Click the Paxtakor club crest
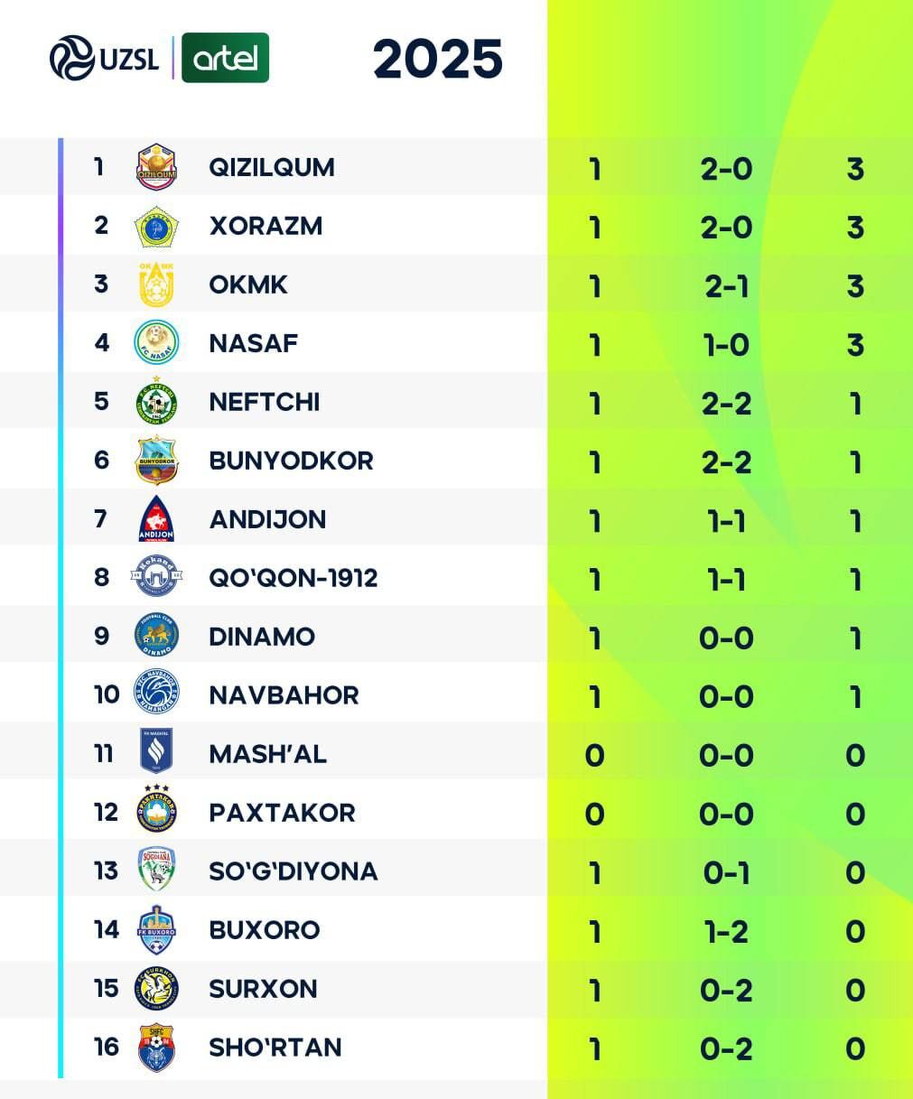The image size is (913, 1099). tap(156, 811)
